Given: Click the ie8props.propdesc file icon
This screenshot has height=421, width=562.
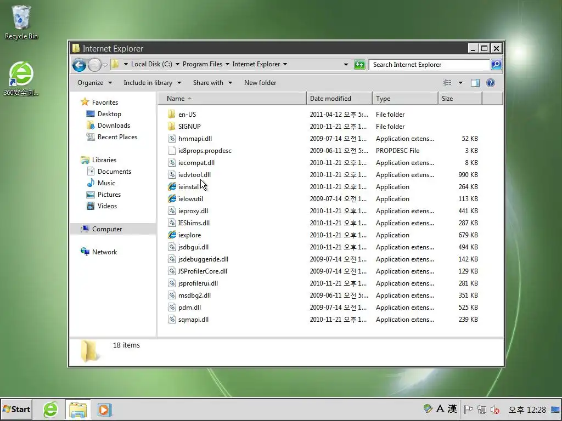Looking at the screenshot, I should pos(172,151).
